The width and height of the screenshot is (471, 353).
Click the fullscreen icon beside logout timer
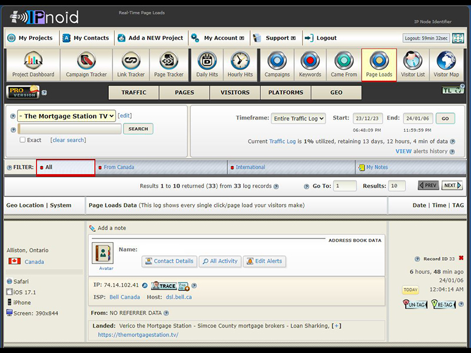pos(458,38)
